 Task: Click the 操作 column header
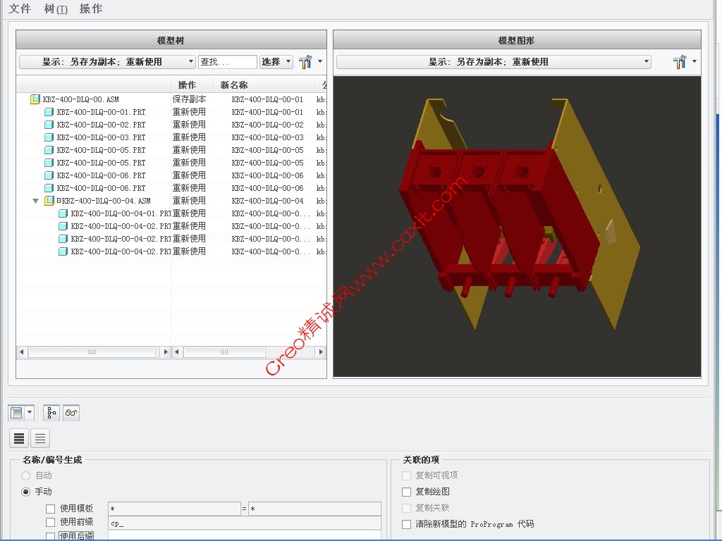(x=192, y=85)
